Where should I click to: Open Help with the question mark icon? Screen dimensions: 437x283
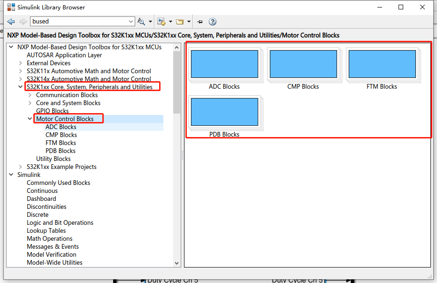(x=213, y=22)
